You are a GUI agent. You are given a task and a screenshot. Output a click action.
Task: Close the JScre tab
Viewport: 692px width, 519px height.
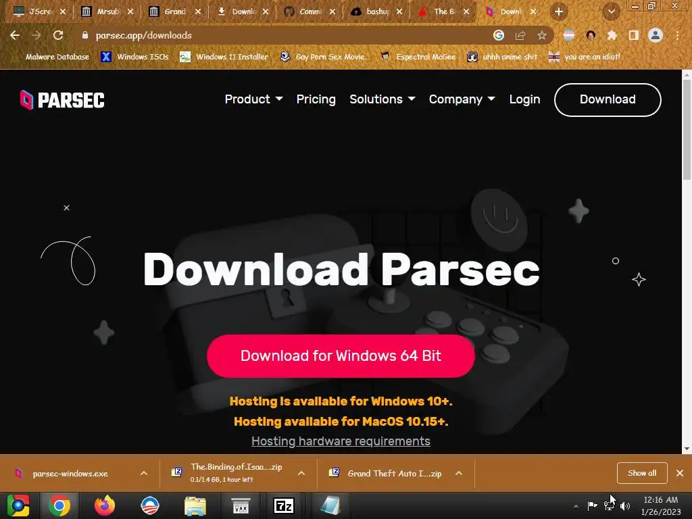coord(63,12)
